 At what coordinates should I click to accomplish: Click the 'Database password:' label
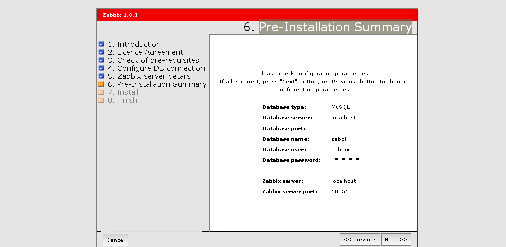(291, 160)
